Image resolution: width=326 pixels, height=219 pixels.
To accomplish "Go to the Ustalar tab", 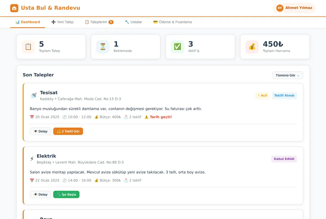I will pyautogui.click(x=133, y=22).
